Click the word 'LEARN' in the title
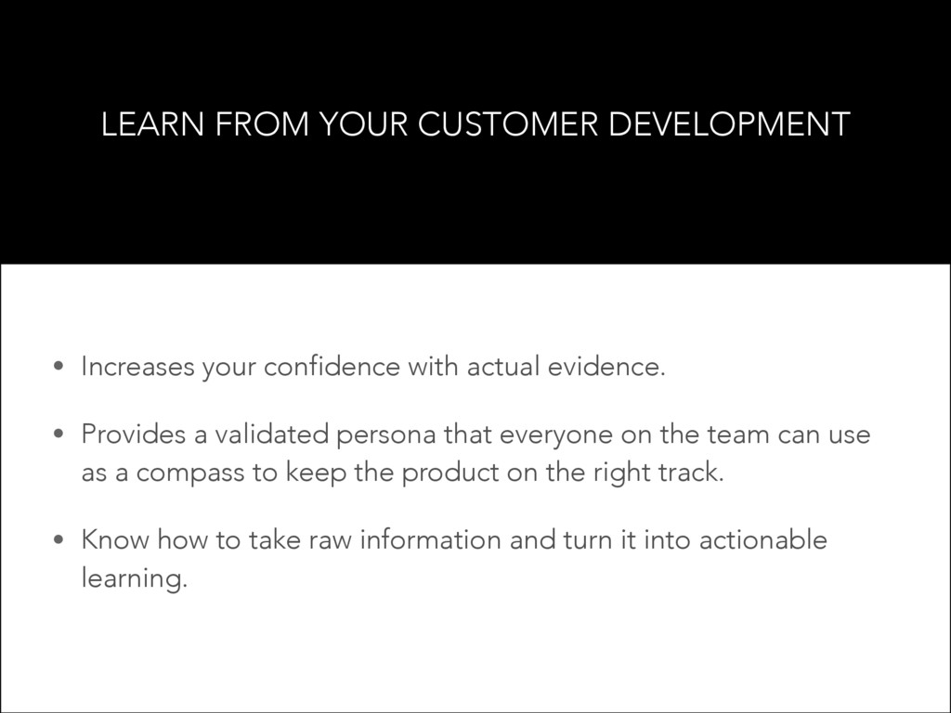The height and width of the screenshot is (713, 951). 153,123
